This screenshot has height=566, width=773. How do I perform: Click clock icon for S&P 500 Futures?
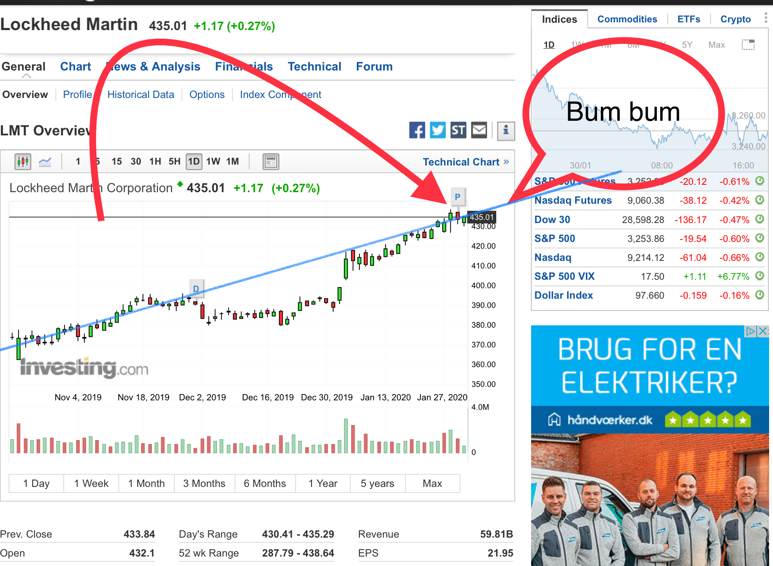coord(760,181)
